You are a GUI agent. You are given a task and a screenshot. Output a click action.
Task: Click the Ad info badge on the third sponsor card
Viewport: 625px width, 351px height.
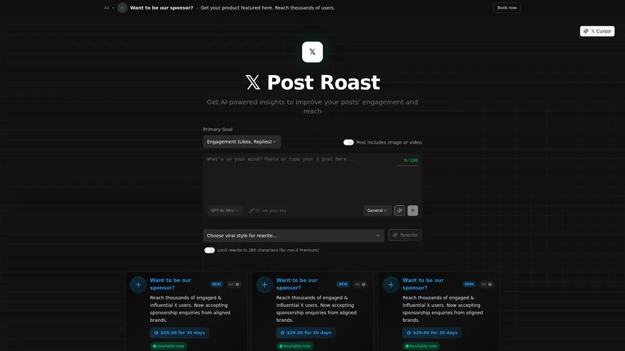(x=486, y=284)
